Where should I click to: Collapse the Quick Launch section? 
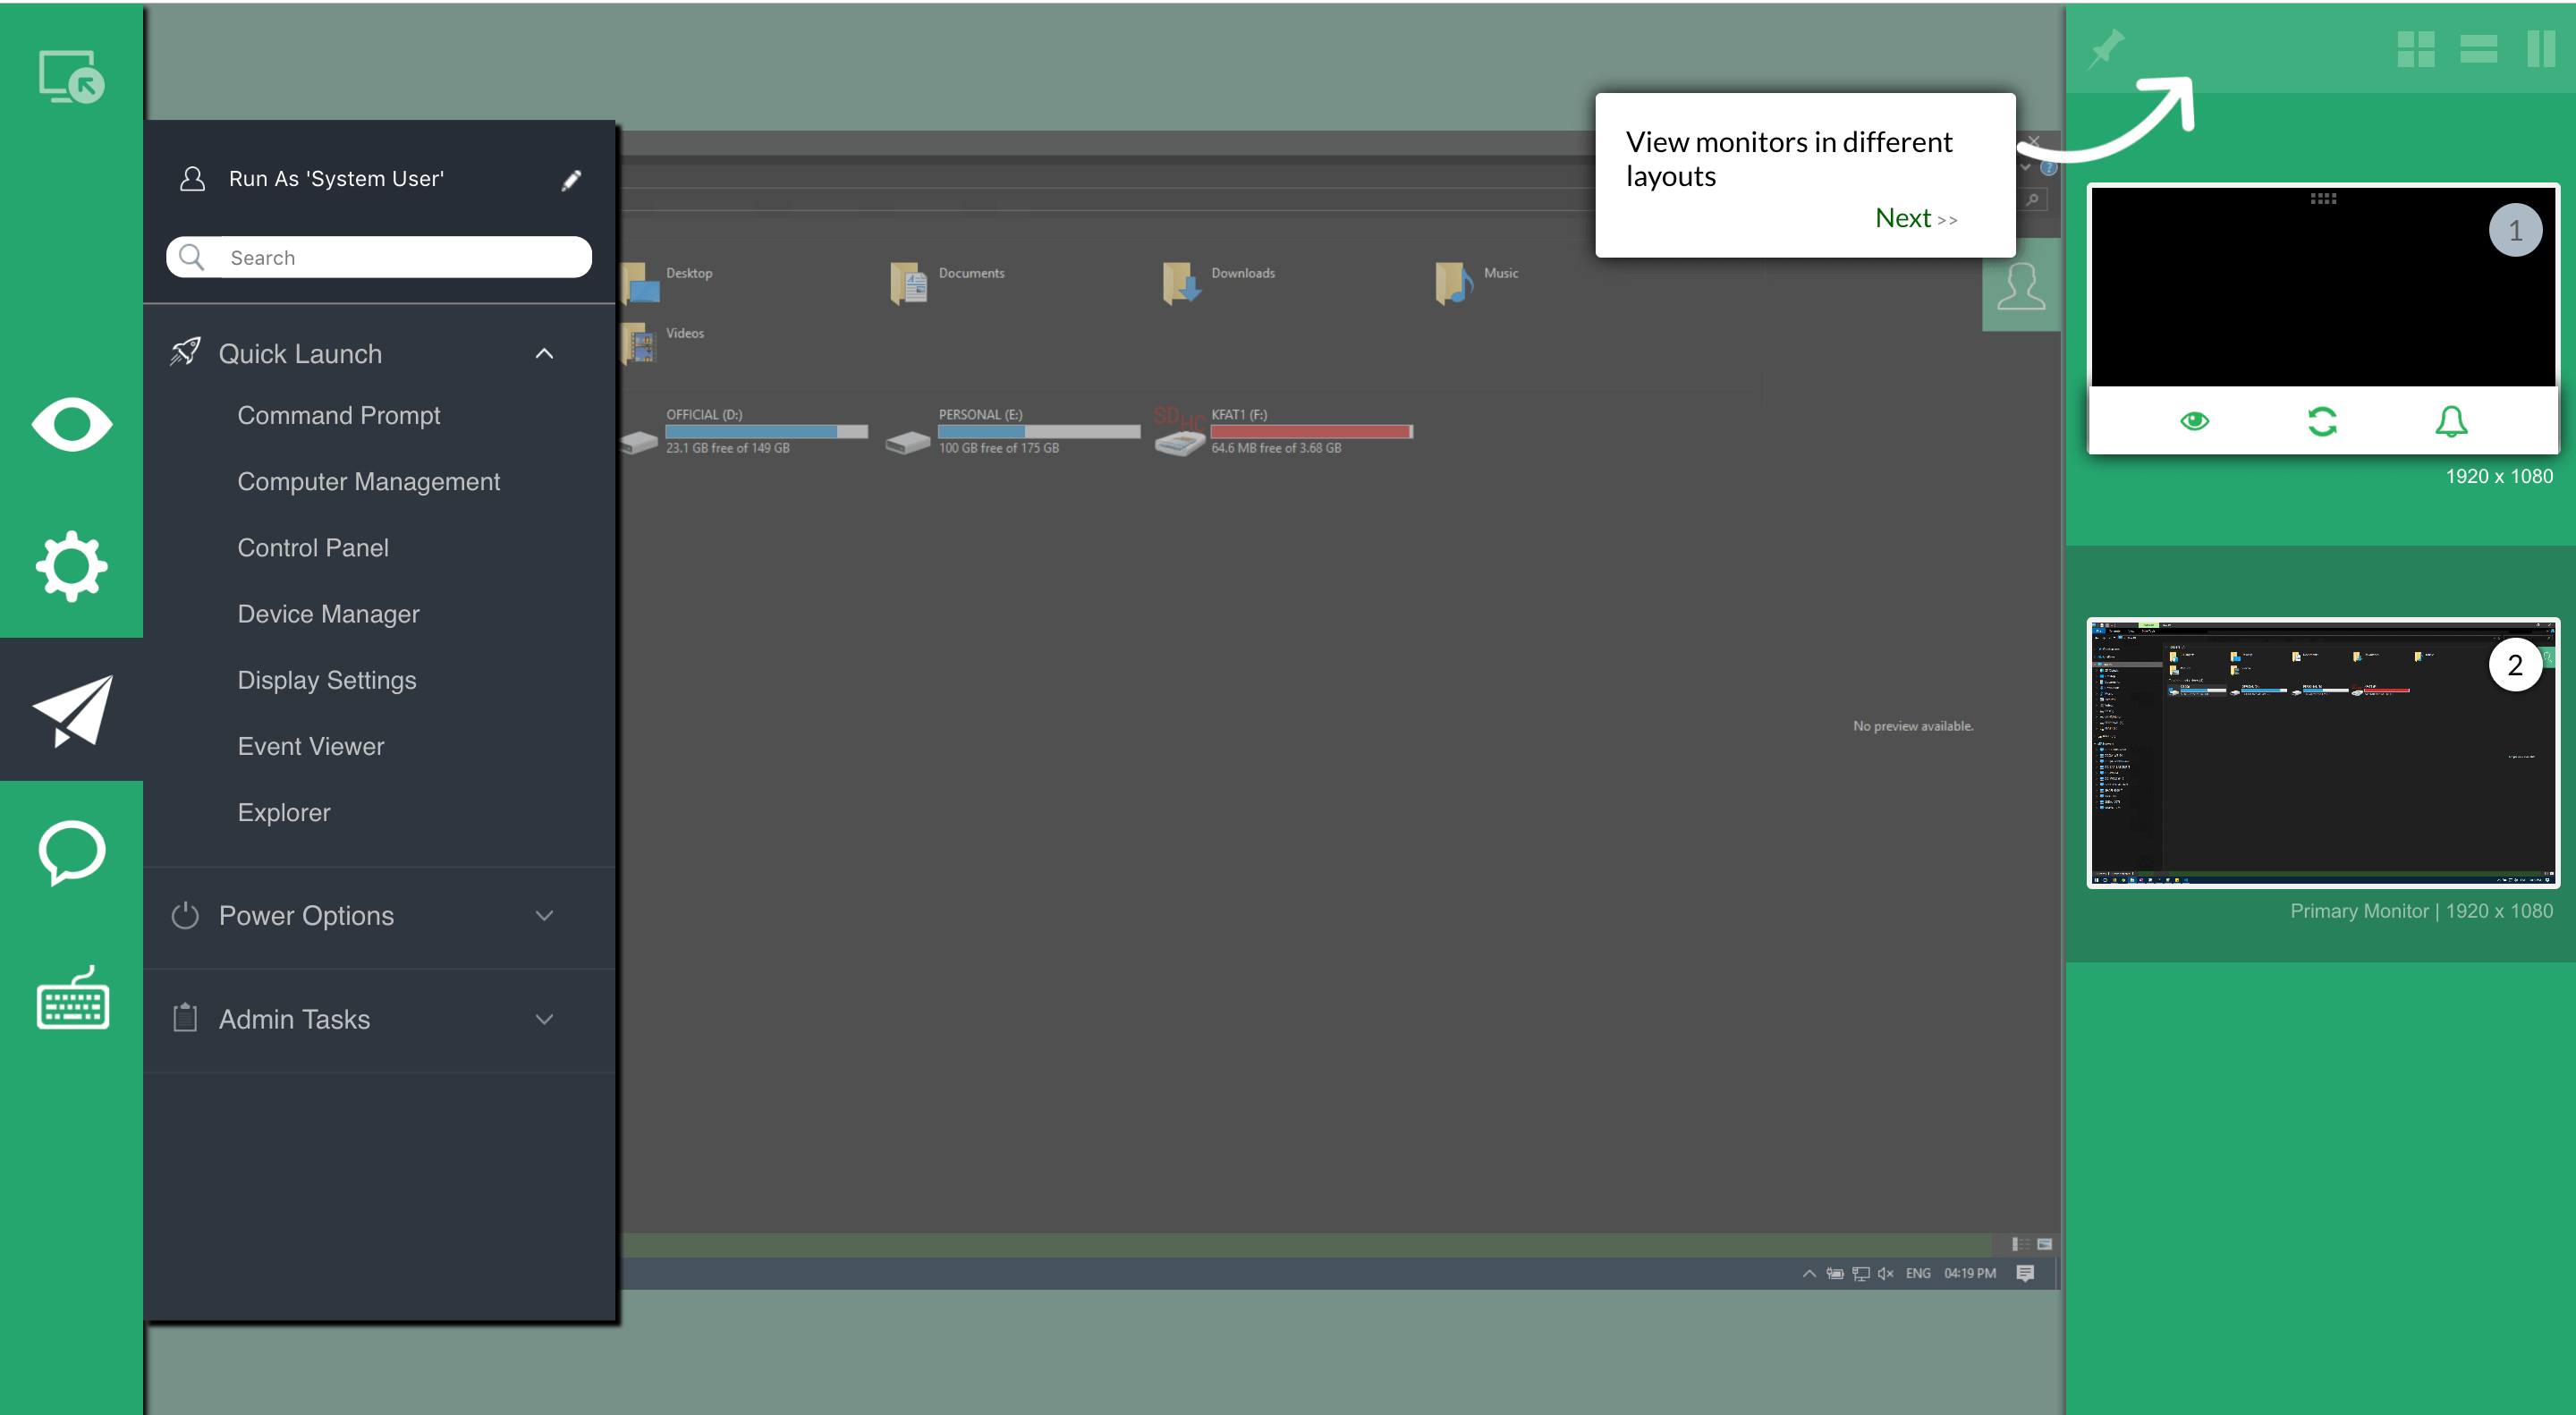[x=544, y=354]
